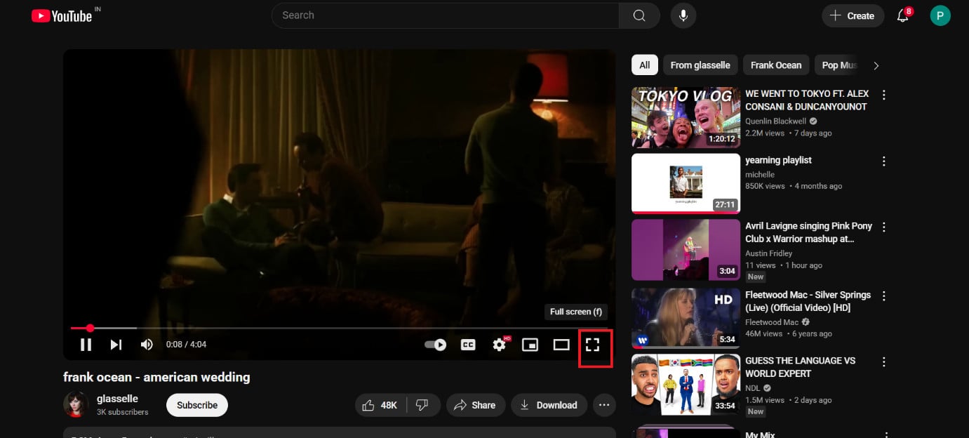Click the Avril Lavigne mashup title
This screenshot has height=438, width=969.
click(x=808, y=232)
